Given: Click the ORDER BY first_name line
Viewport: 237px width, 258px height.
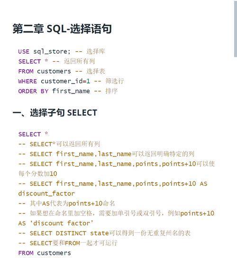Looking at the screenshot, I should coord(68,91).
